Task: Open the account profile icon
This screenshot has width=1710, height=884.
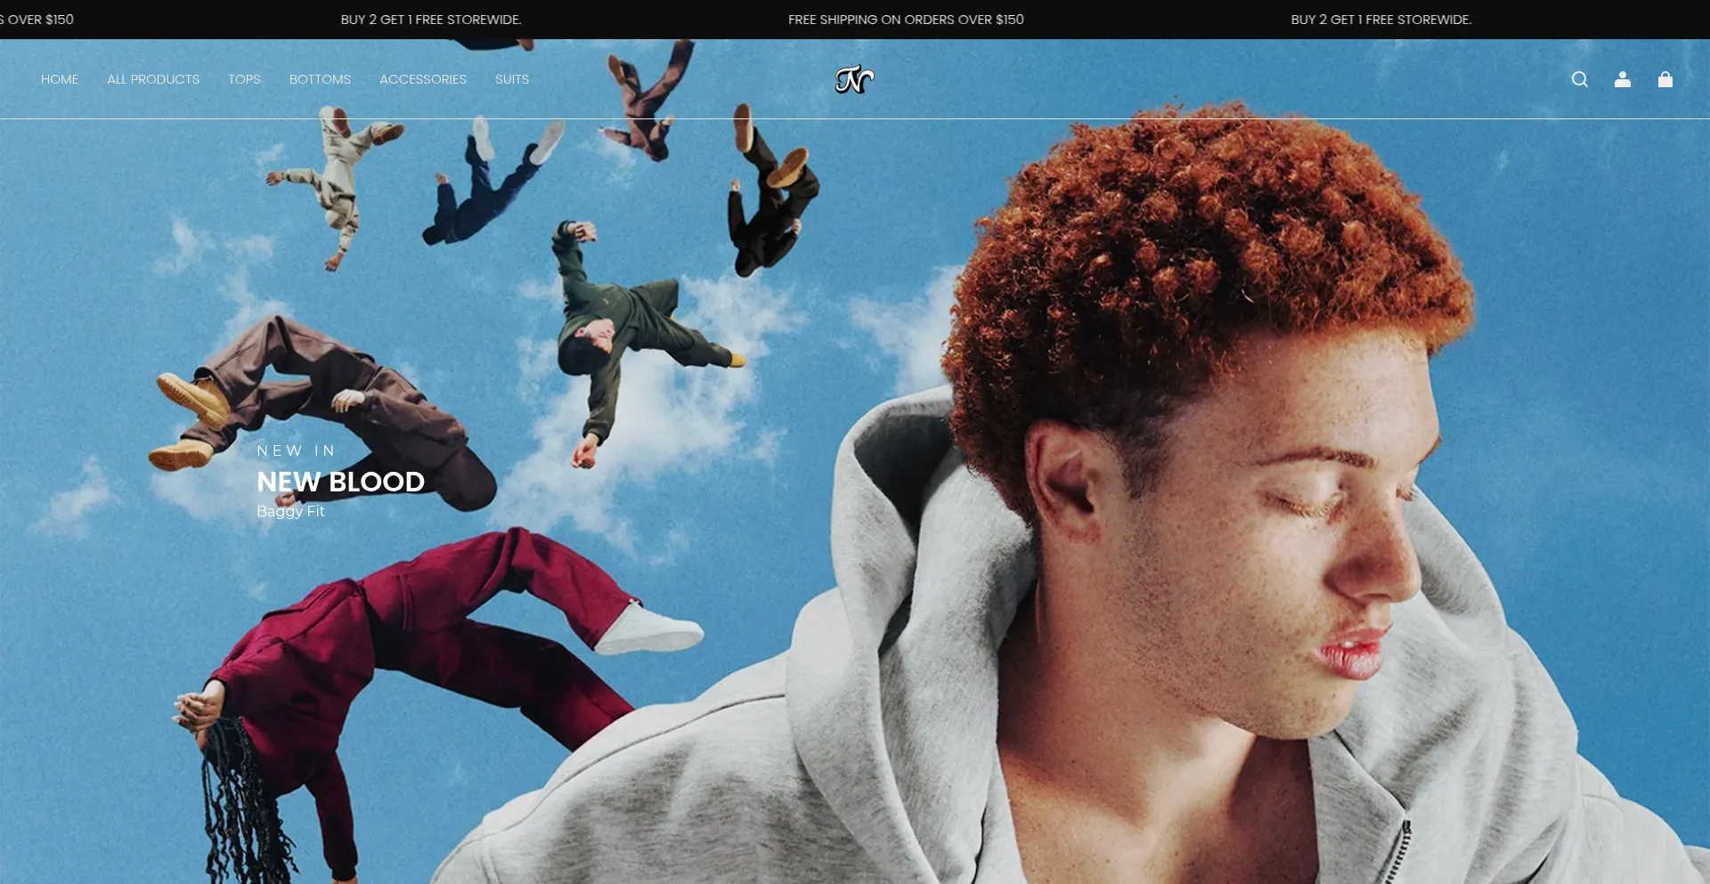Action: coord(1622,79)
